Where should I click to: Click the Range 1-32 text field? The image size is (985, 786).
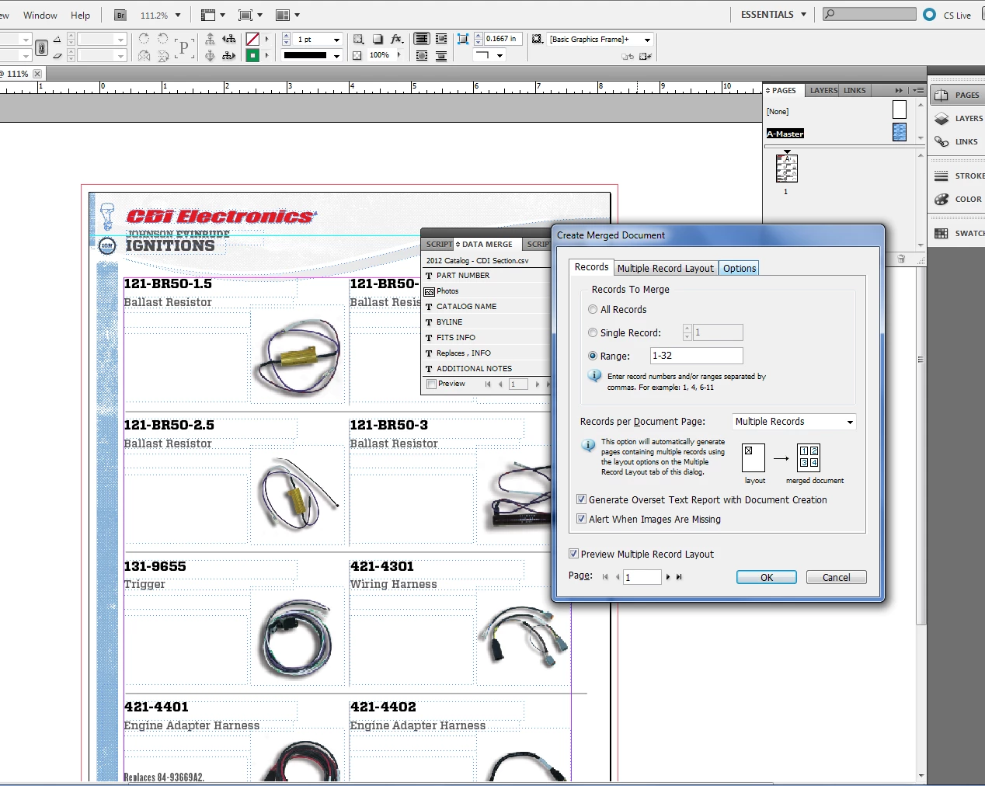[x=696, y=356]
